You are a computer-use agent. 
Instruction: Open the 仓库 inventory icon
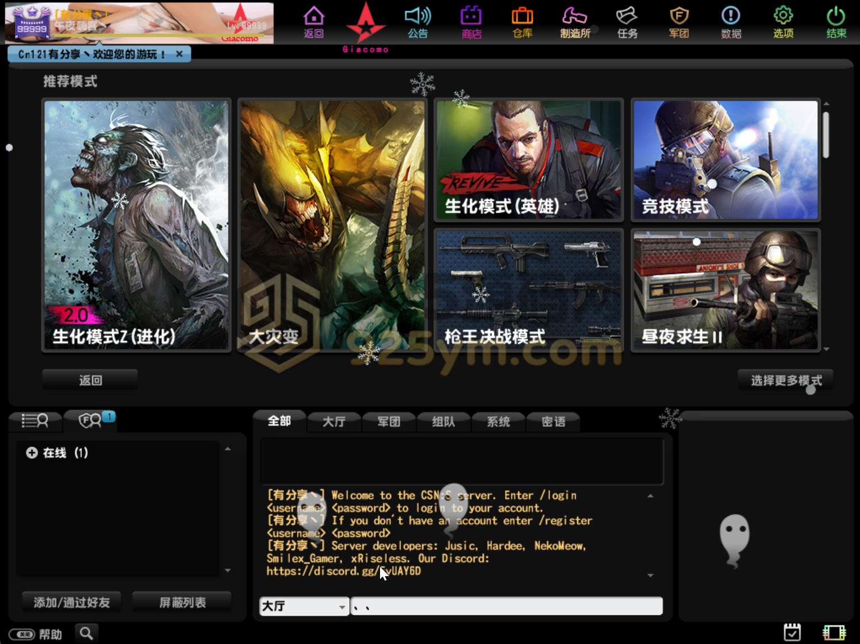523,22
